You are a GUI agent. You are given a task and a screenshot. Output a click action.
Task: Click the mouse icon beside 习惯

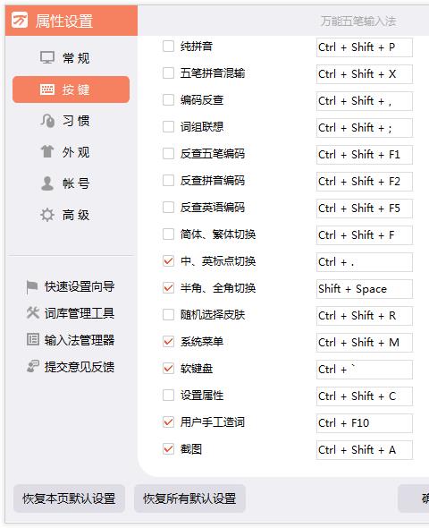point(47,121)
